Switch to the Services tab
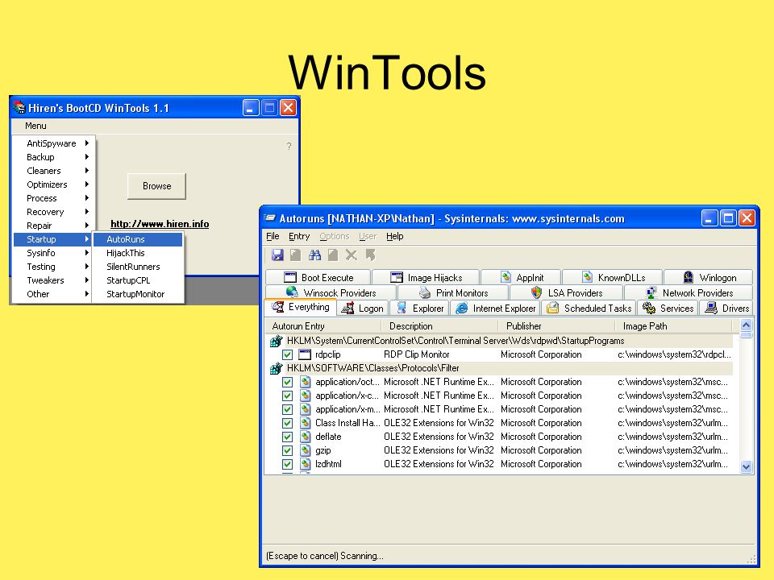The image size is (774, 580). 668,309
